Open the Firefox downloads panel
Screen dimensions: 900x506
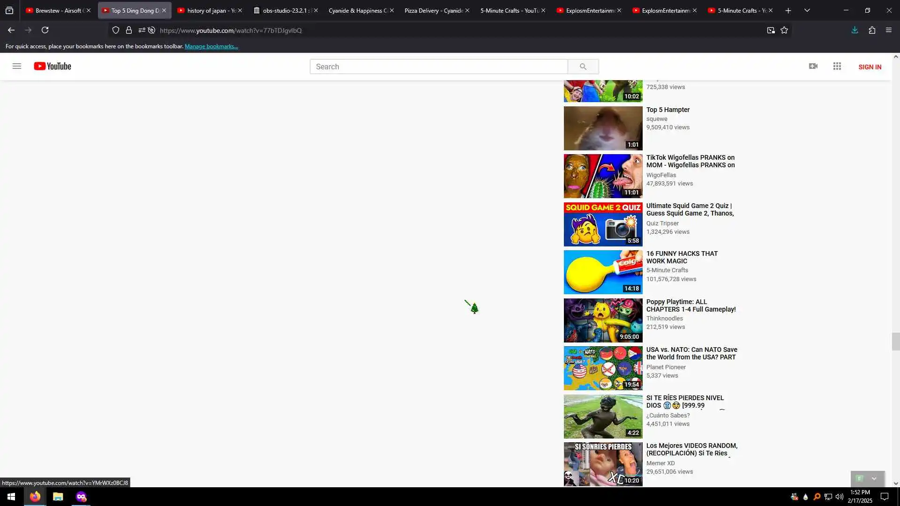point(855,30)
